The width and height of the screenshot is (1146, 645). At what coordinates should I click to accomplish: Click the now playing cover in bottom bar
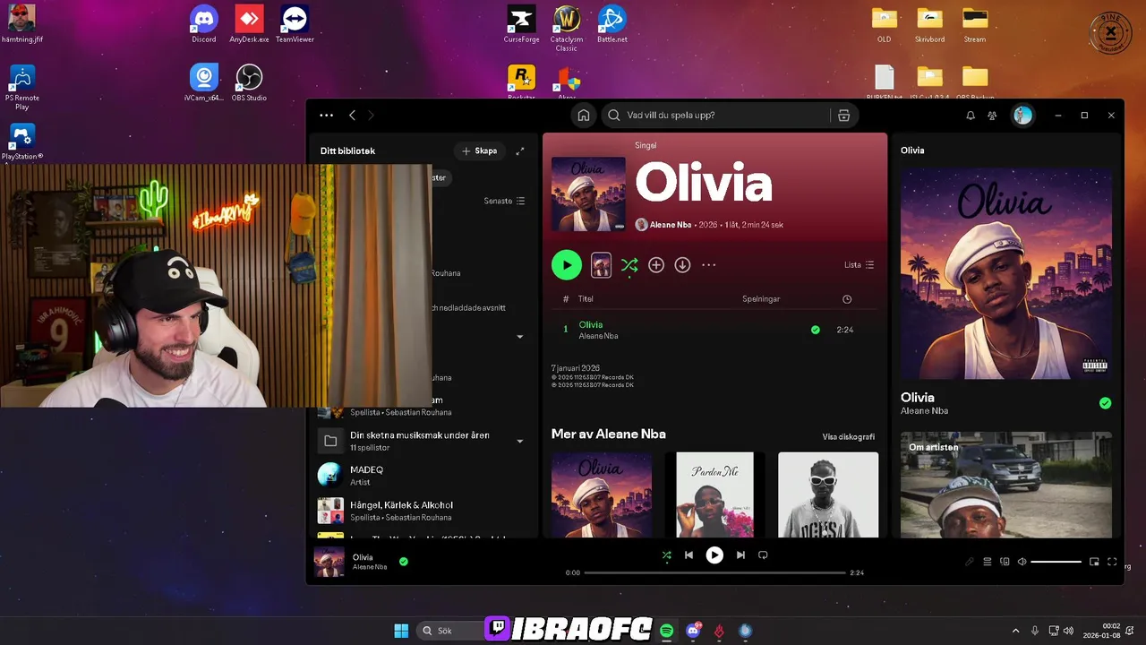click(329, 562)
